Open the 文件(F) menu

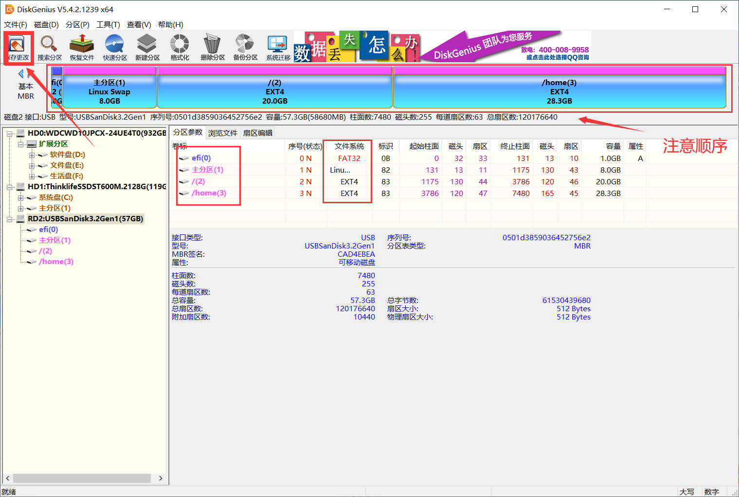click(x=16, y=25)
